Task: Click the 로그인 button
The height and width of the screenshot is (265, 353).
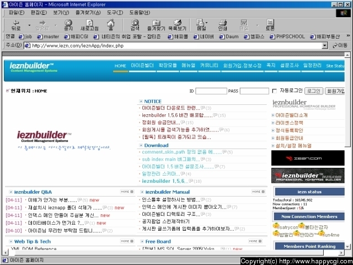Action: tap(314, 91)
